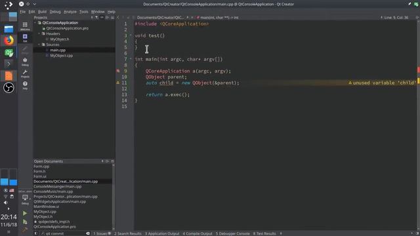
Task: Click the orange document app dock icon
Action: pyautogui.click(x=9, y=76)
